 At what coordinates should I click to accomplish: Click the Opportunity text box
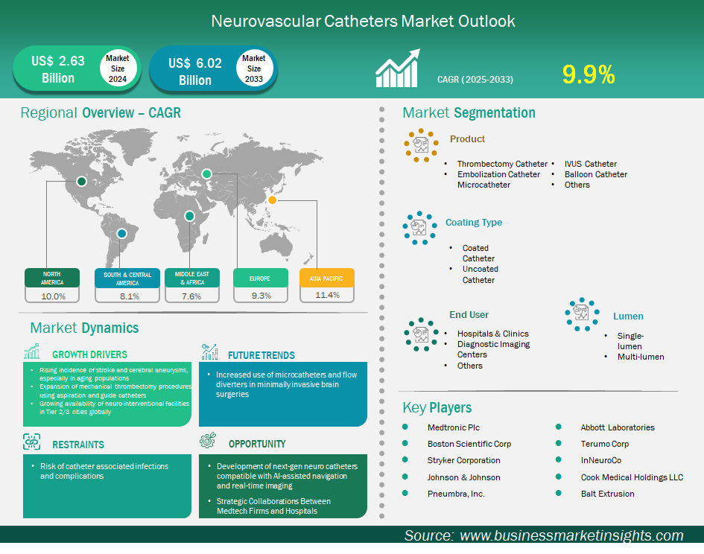[283, 485]
